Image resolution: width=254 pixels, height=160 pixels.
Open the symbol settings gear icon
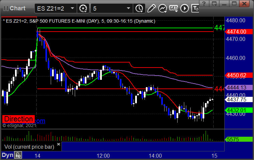(83, 8)
